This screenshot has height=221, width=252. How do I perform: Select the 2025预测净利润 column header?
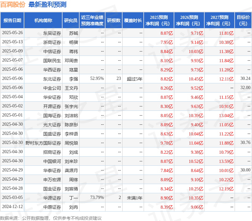(x=159, y=21)
